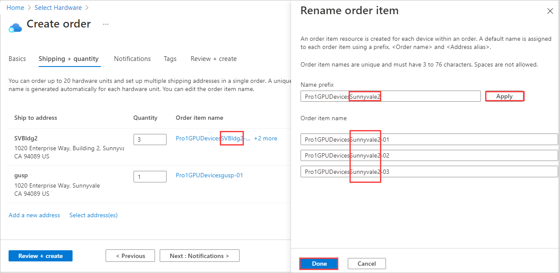Click Add a new address

pyautogui.click(x=34, y=215)
